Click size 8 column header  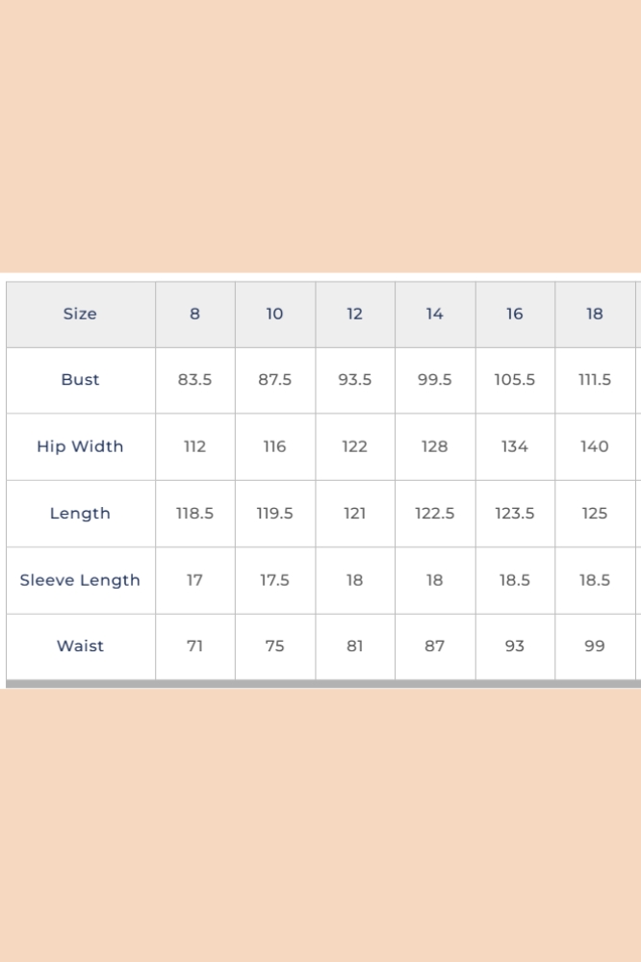point(194,314)
